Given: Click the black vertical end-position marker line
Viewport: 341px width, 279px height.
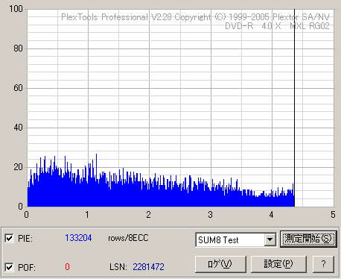Looking at the screenshot, I should coord(294,108).
